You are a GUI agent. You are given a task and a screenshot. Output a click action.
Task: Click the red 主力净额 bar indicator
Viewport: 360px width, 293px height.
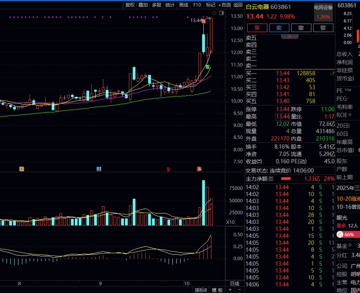click(x=286, y=178)
